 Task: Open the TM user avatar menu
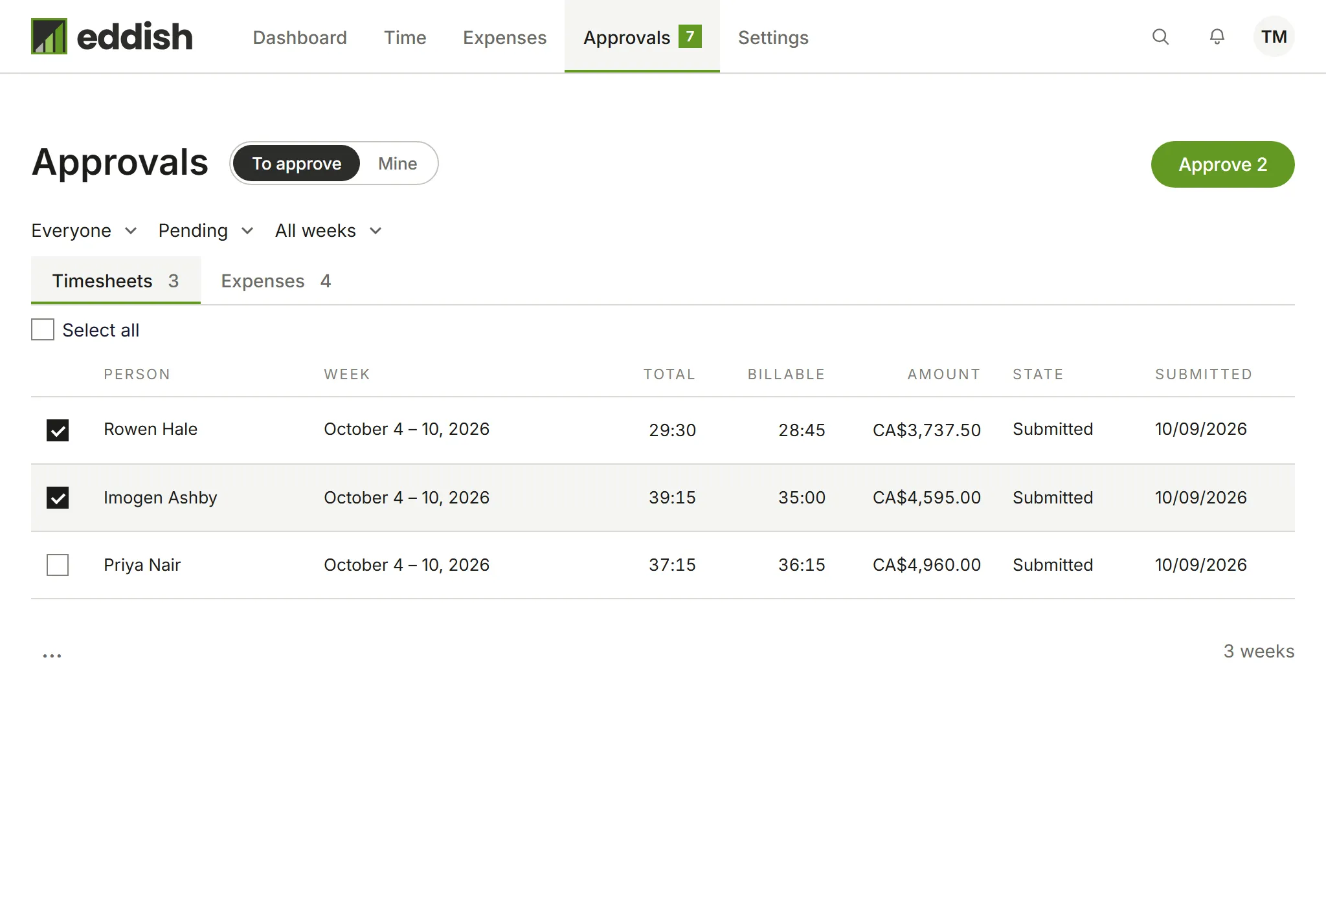(1274, 37)
